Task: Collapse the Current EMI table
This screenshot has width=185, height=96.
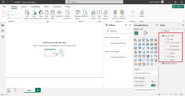Action: point(161,36)
